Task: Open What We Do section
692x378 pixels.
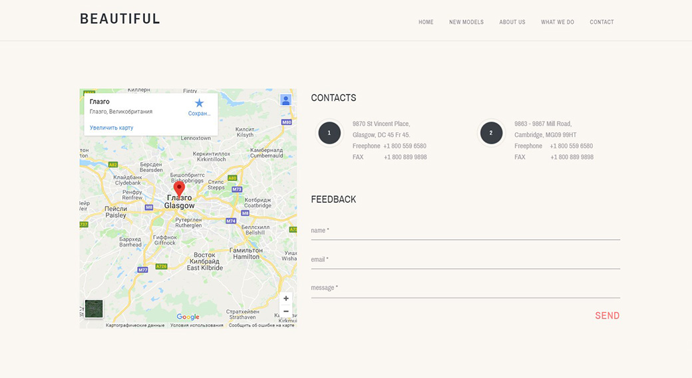Action: (558, 22)
